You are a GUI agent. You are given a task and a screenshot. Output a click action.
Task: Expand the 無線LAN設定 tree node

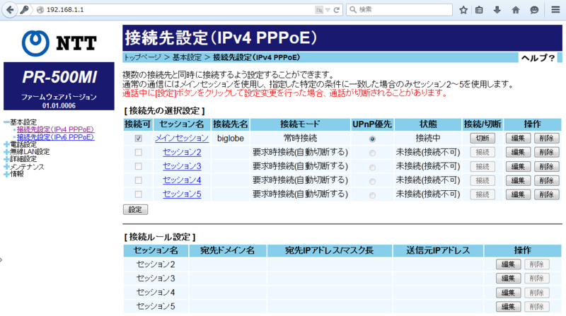coord(6,152)
